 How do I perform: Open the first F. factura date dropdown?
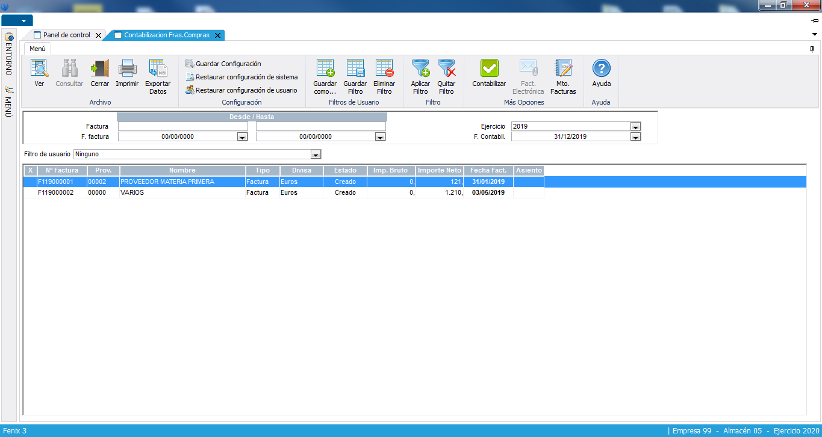point(242,137)
